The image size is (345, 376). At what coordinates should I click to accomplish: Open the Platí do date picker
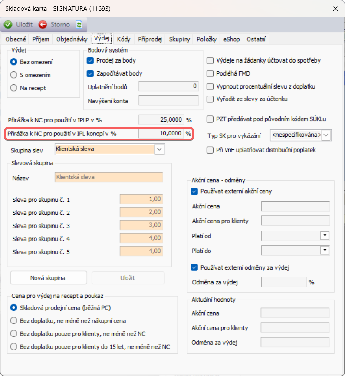324,251
